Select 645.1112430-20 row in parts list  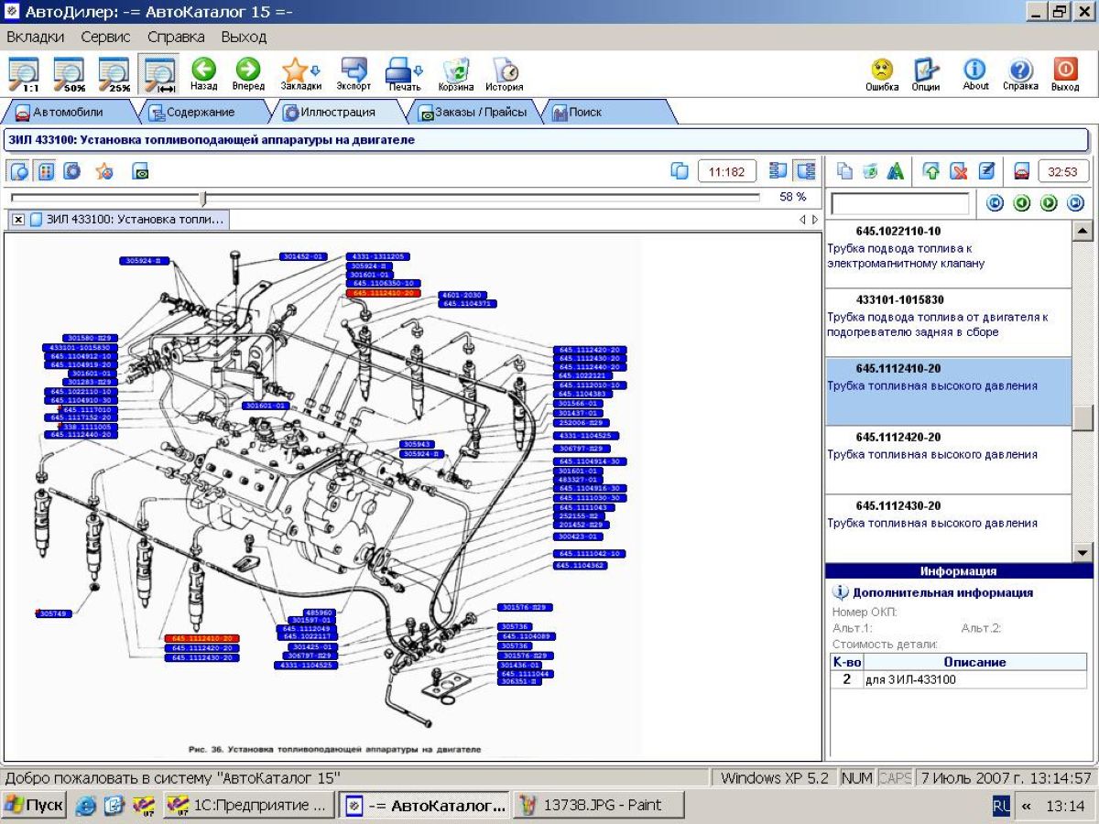click(x=948, y=528)
